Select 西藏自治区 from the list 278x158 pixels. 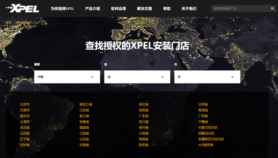click(206, 133)
